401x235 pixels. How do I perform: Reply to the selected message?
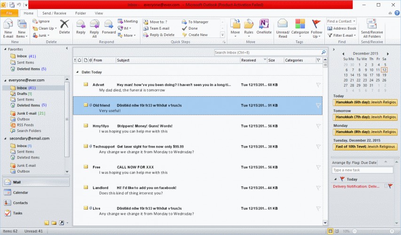81,27
